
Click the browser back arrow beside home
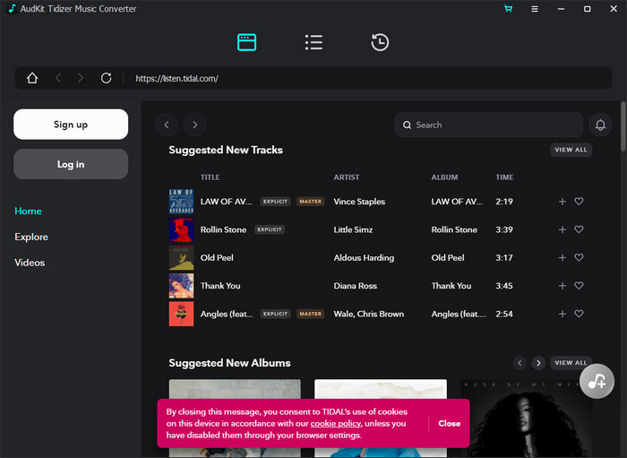[x=58, y=78]
